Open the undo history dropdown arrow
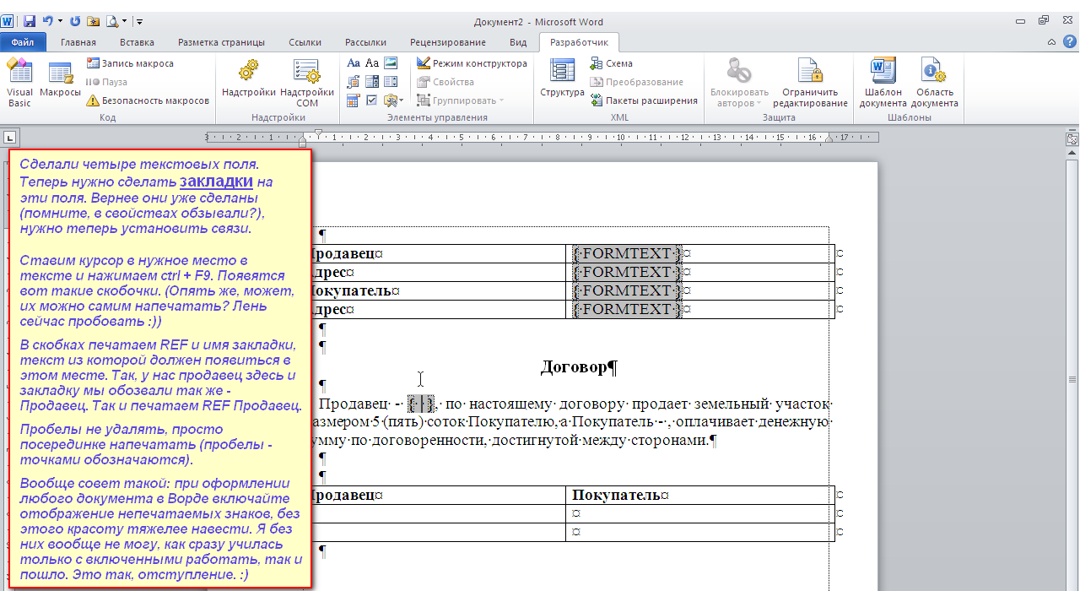Screen dimensions: 1080x591 (x=60, y=21)
